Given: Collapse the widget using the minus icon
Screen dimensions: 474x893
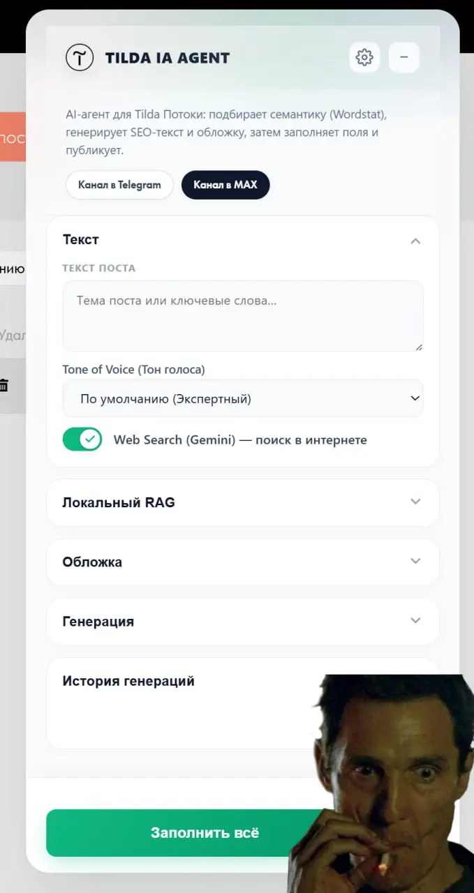Looking at the screenshot, I should (403, 57).
